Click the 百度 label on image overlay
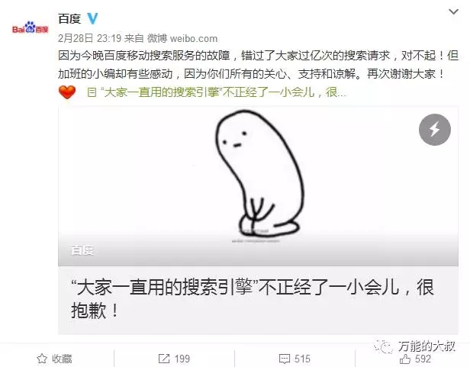 tap(82, 250)
